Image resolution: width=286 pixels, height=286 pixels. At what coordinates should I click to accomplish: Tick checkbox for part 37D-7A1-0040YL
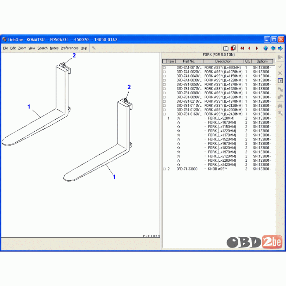[164, 76]
